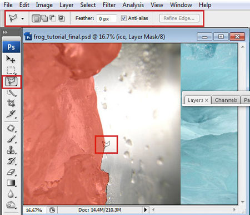Select the Polygonal Lasso tool in toolbox

pyautogui.click(x=11, y=82)
